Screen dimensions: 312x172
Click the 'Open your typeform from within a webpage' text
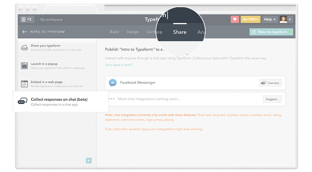(58, 68)
